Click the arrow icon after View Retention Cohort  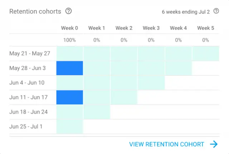click(214, 144)
